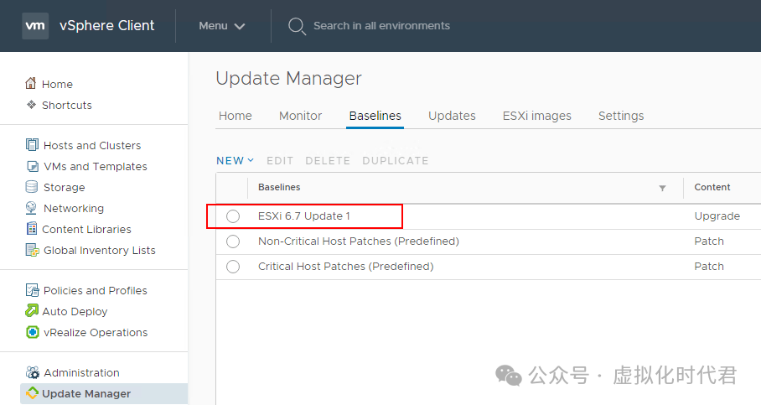Viewport: 761px width, 405px height.
Task: Click the Home house icon in sidebar
Action: point(30,84)
